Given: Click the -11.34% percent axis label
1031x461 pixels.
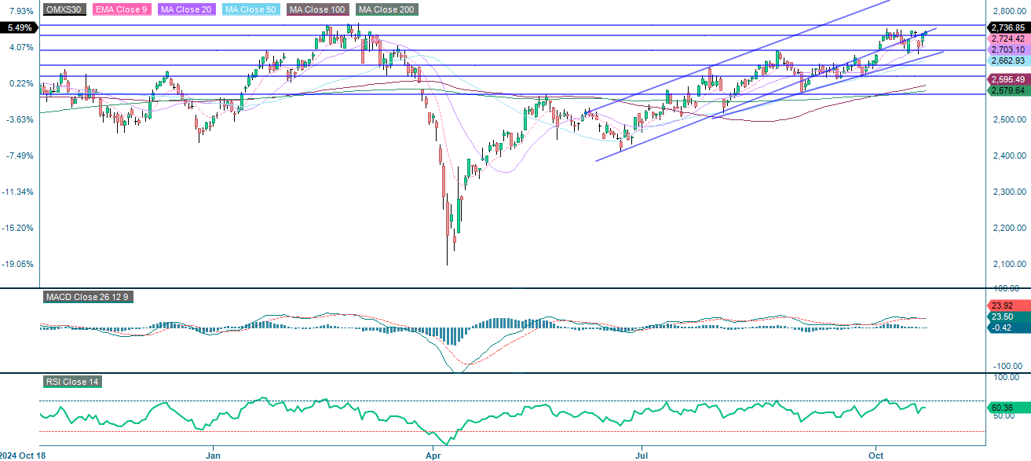Looking at the screenshot, I should point(18,192).
